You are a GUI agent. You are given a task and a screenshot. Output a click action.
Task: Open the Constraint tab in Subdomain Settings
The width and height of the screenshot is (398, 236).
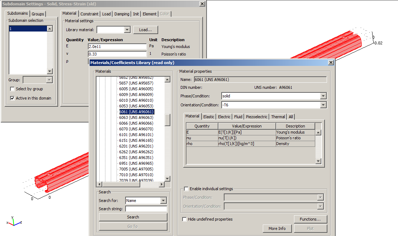click(x=89, y=14)
